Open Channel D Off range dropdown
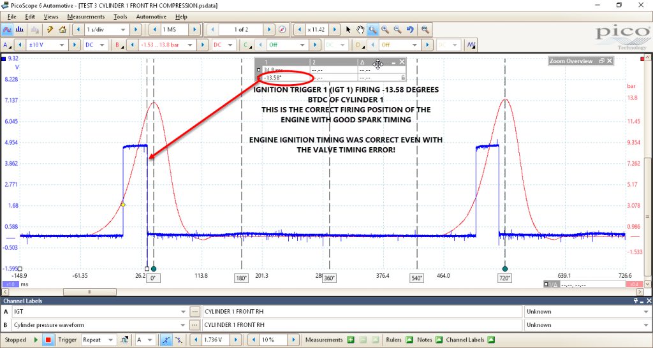 click(x=415, y=45)
